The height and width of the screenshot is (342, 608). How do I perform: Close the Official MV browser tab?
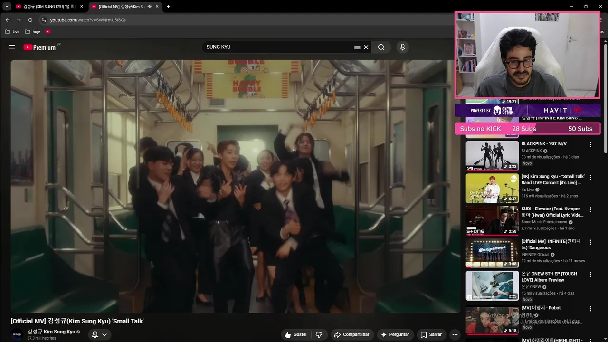(x=157, y=6)
